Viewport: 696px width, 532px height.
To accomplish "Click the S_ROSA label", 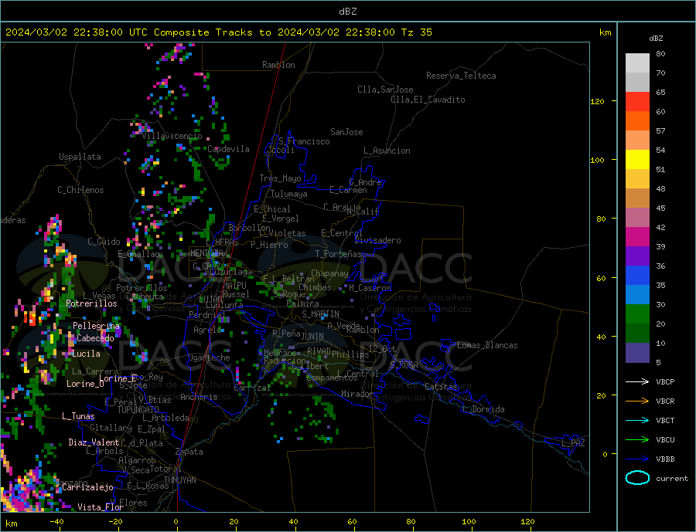I will pyautogui.click(x=404, y=365).
